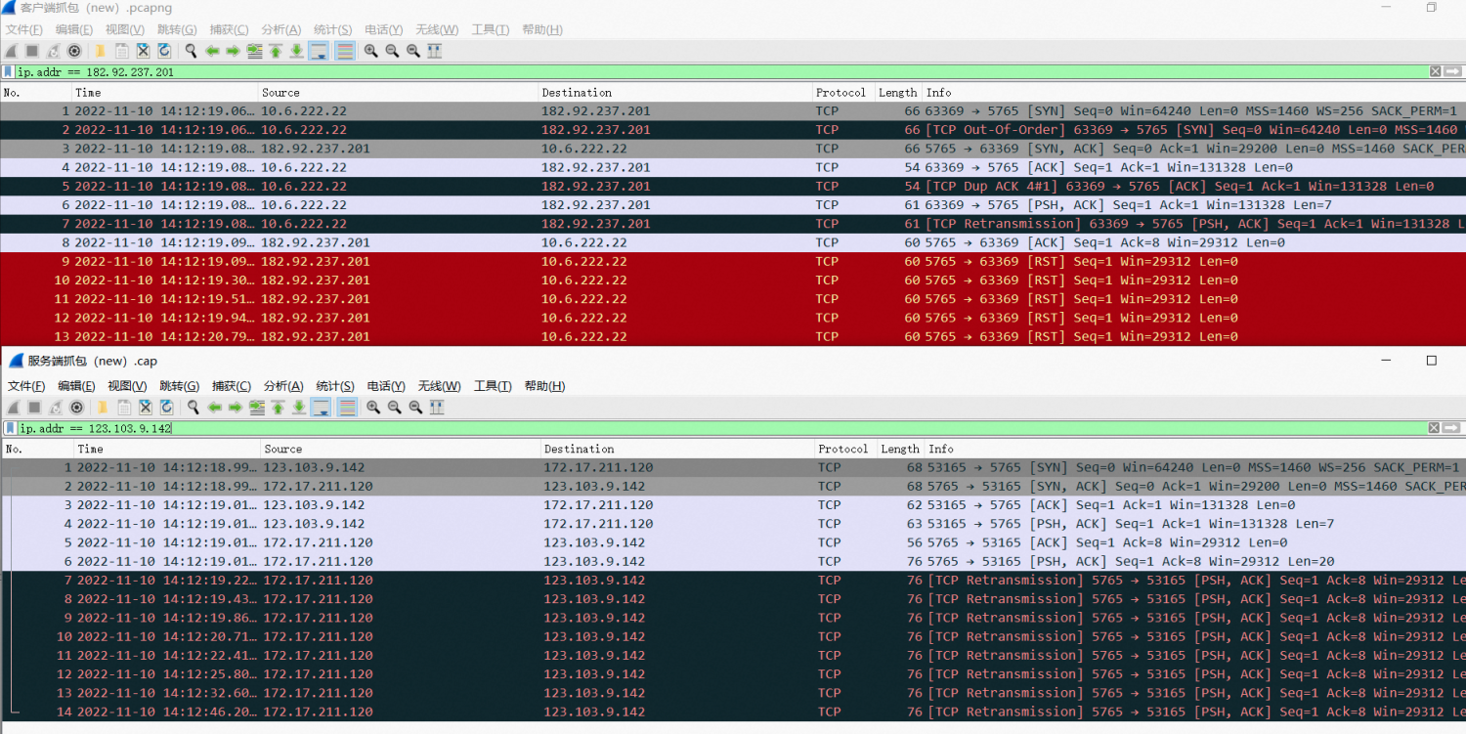This screenshot has height=734, width=1466.
Task: Reload the capture file in client window
Action: click(x=164, y=51)
